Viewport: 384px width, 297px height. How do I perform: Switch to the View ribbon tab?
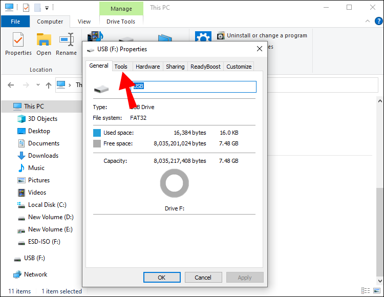[84, 22]
